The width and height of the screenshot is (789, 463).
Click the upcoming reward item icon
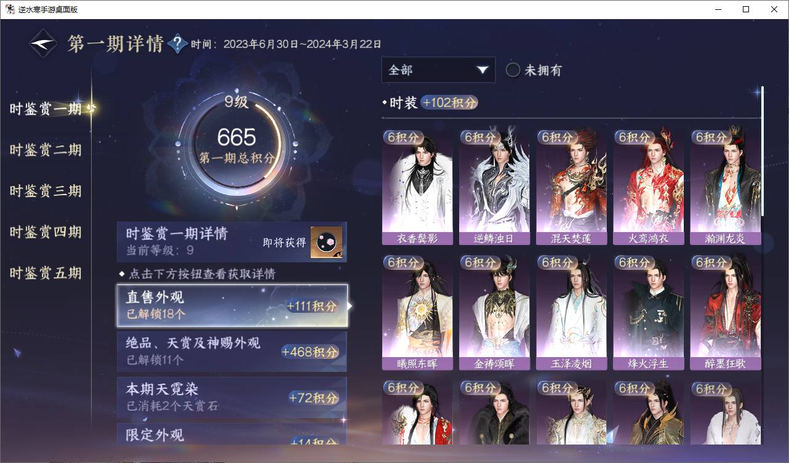326,243
